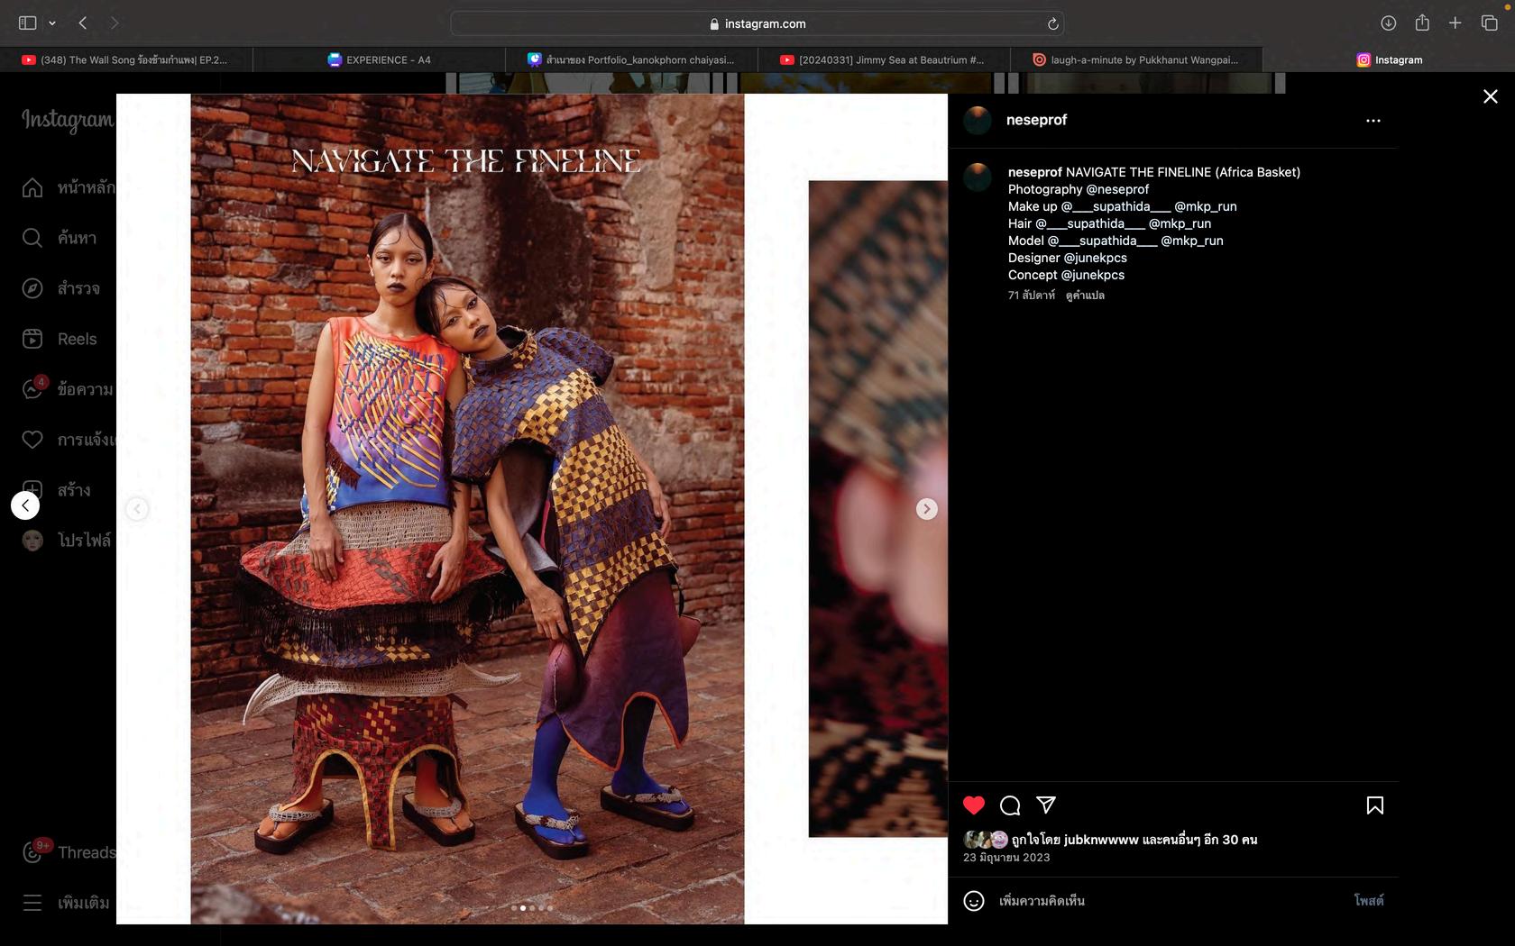Click the comment bubble icon
This screenshot has height=946, width=1515.
(1010, 805)
